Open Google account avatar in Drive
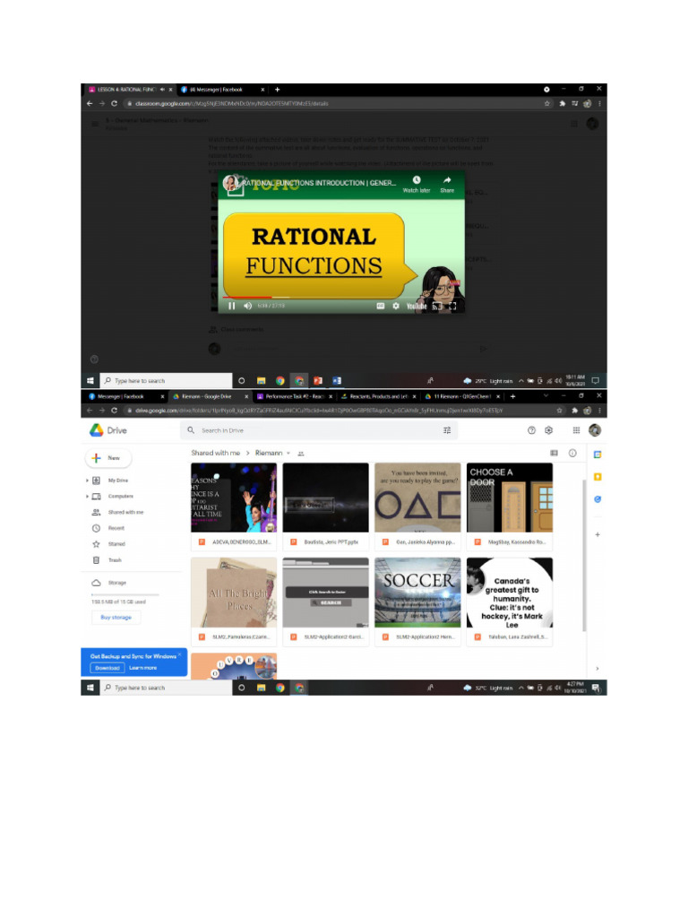 (x=595, y=430)
